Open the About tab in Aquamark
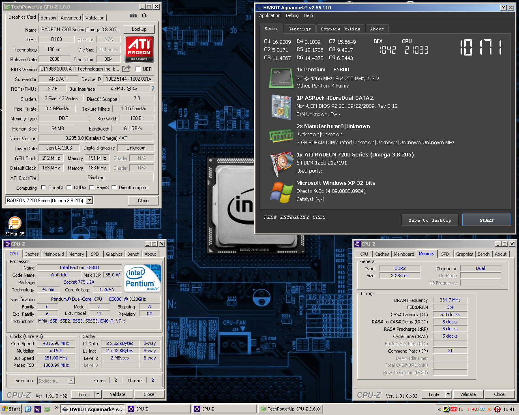Viewport: 519px width, 415px height. click(x=377, y=29)
